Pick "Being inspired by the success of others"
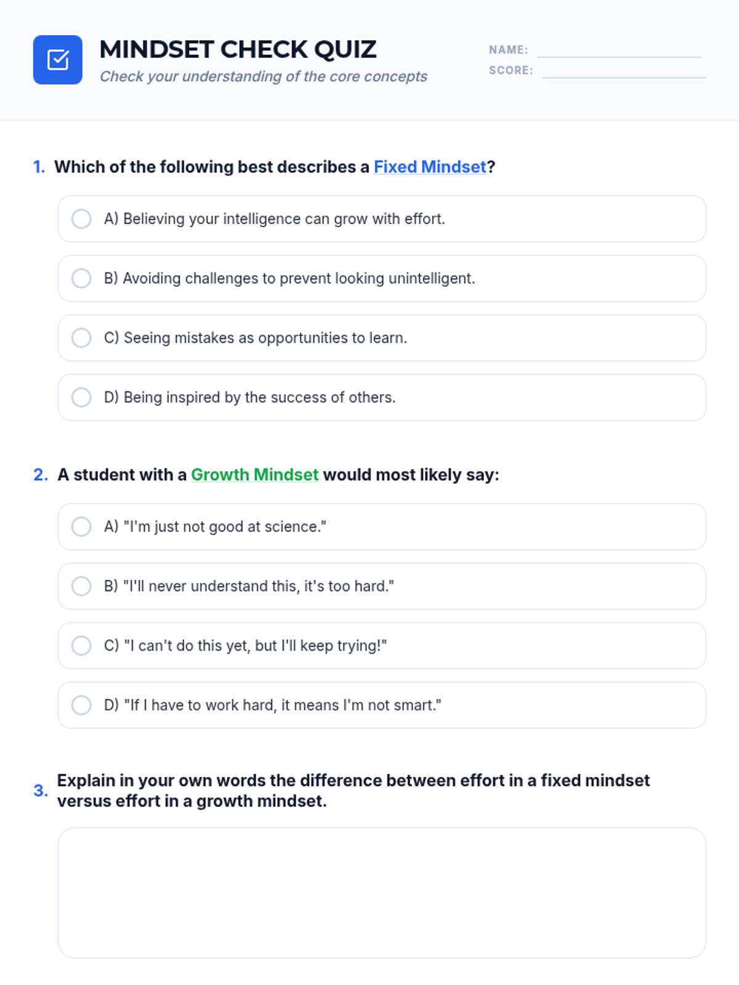 (81, 397)
